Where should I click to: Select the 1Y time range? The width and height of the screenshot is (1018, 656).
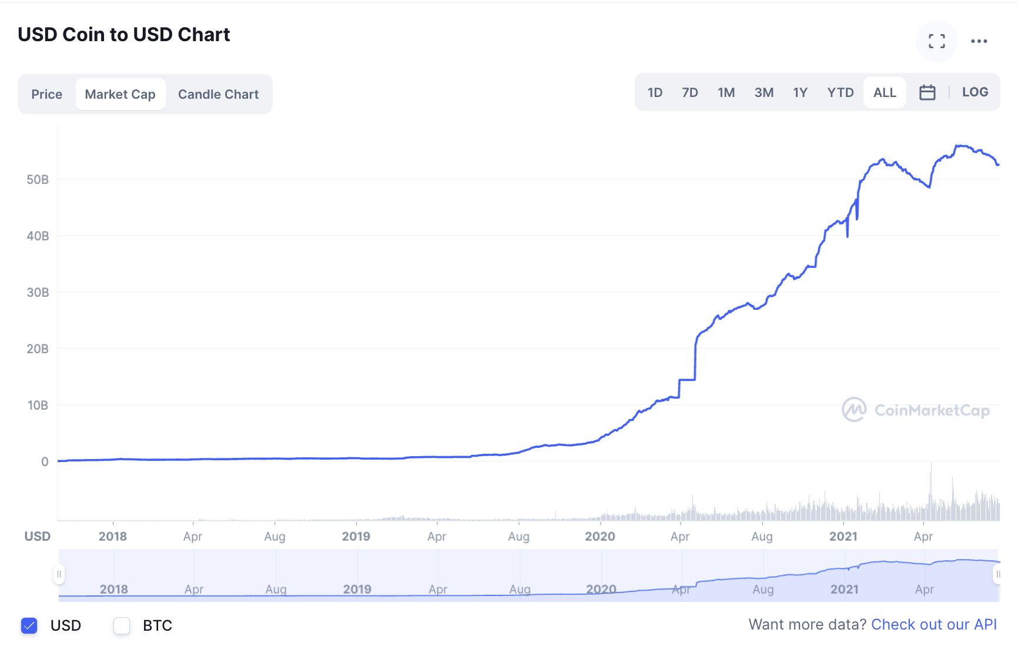800,92
